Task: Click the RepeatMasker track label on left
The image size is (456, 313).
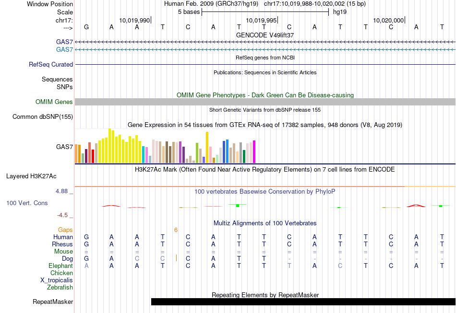Action: [53, 301]
